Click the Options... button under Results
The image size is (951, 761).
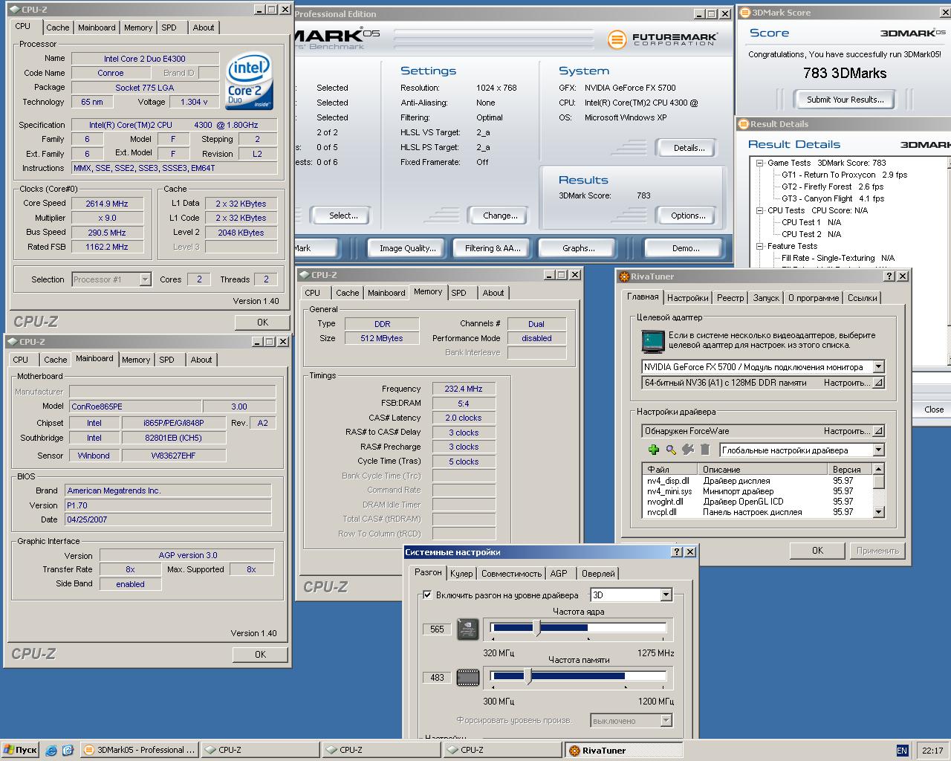688,216
